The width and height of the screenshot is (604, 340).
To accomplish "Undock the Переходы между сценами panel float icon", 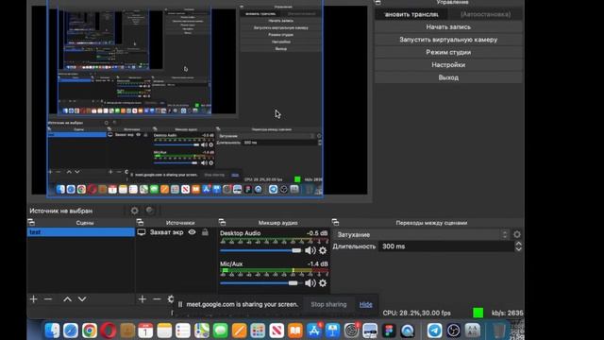I will (335, 223).
